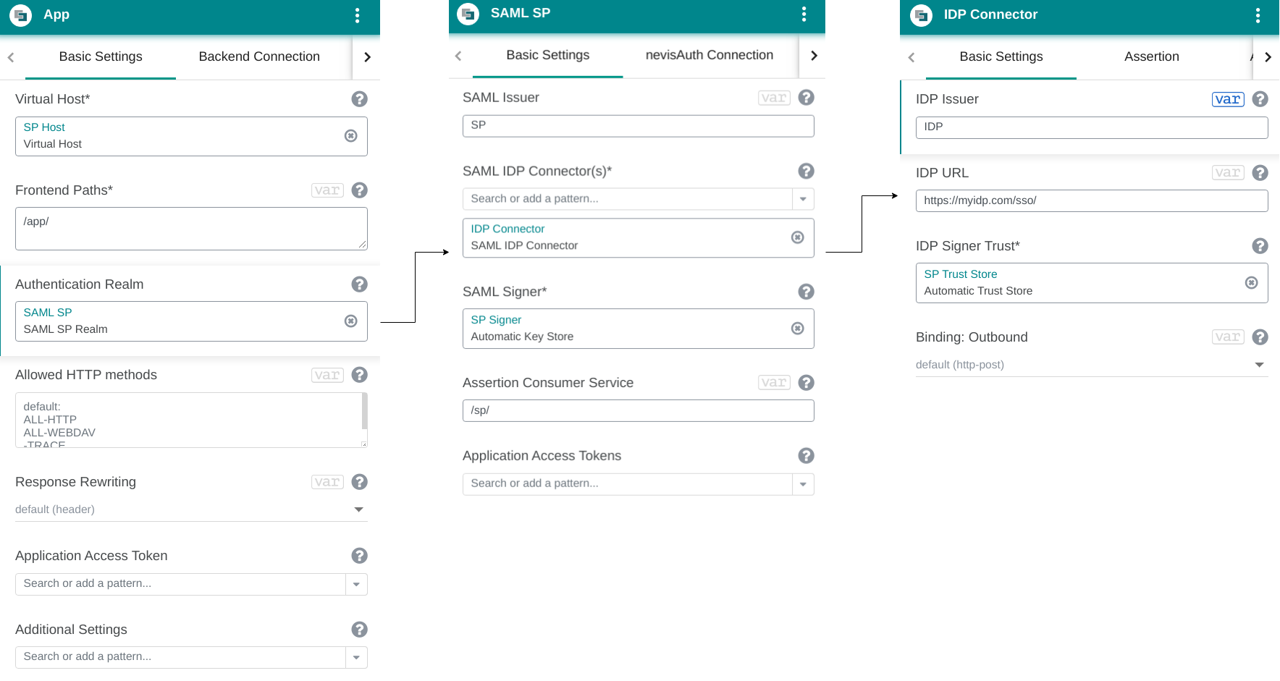Show help for SAML Issuer

[806, 98]
